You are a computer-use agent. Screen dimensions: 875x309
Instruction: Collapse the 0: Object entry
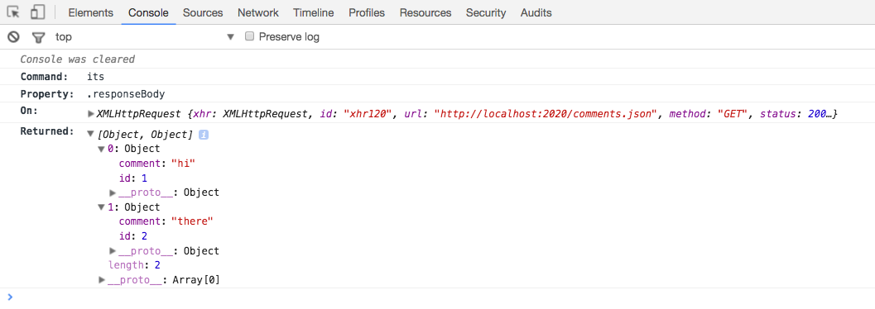102,149
